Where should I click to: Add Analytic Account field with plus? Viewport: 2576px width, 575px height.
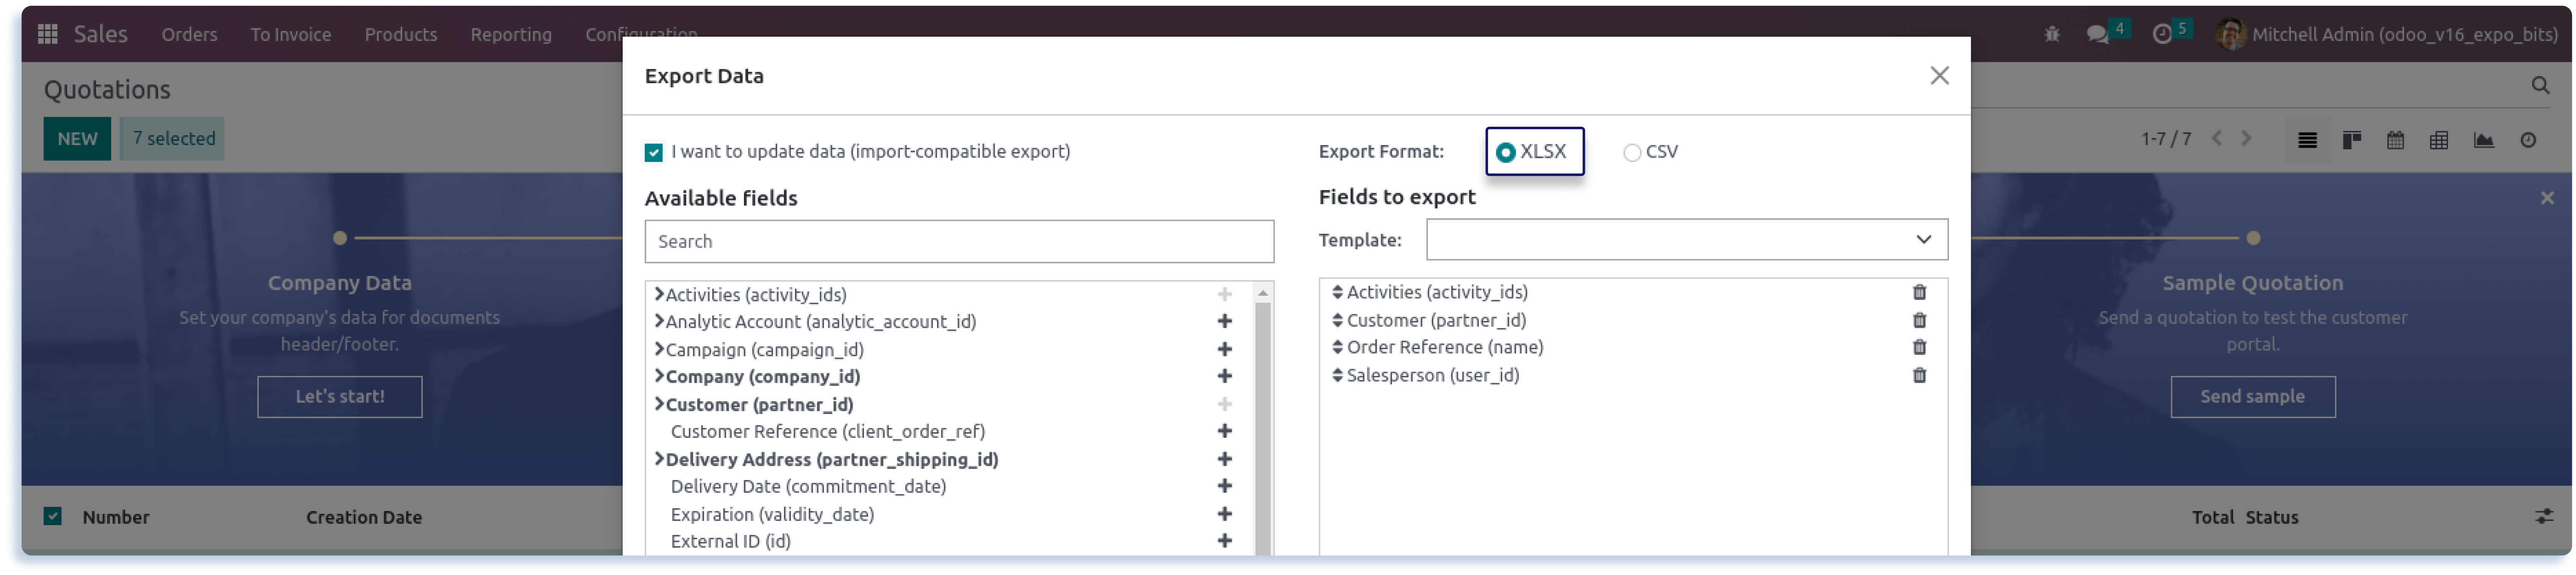pyautogui.click(x=1225, y=322)
